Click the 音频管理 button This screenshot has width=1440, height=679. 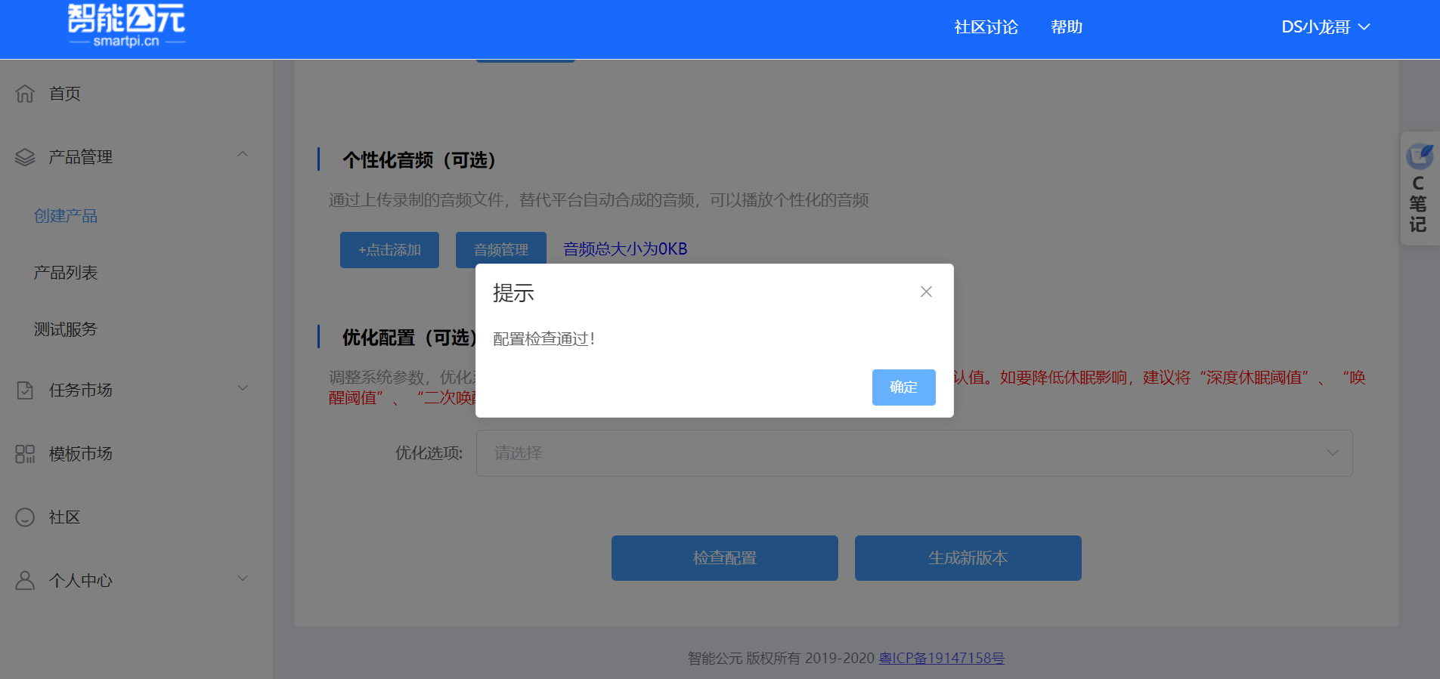click(x=501, y=248)
